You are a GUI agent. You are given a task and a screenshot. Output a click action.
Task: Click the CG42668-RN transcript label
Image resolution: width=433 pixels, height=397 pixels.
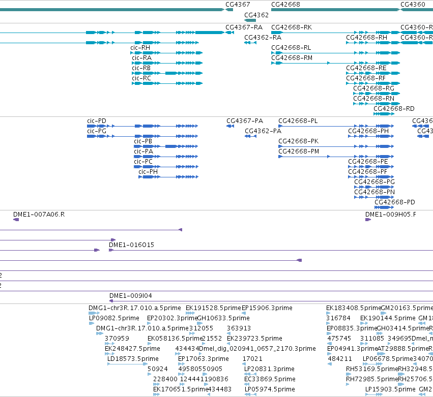coord(373,99)
